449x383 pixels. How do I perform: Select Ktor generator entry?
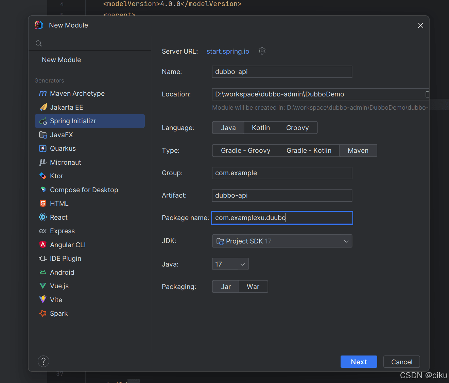[x=90, y=176]
